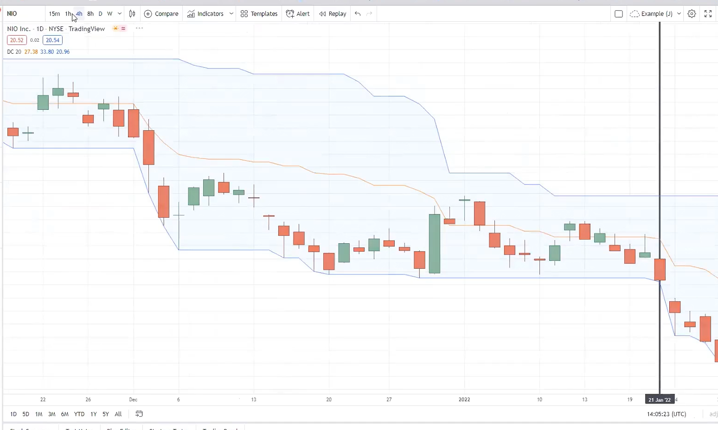Screen dimensions: 718x430
Task: Select the D daily timeframe
Action: point(100,14)
